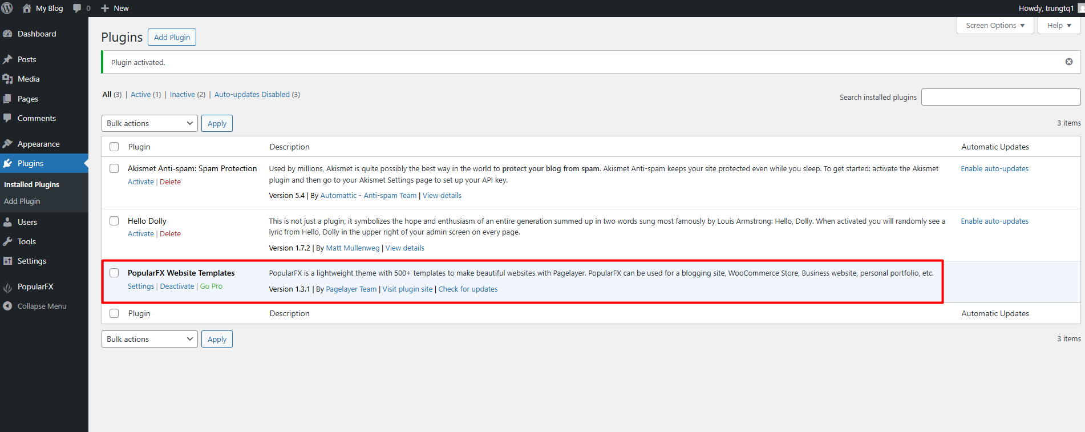The height and width of the screenshot is (432, 1085).
Task: Click the Comments icon in sidebar
Action: point(7,118)
